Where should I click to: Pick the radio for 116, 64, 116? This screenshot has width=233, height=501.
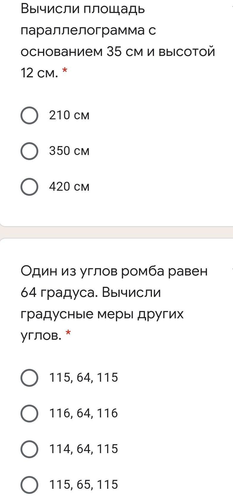tap(29, 413)
